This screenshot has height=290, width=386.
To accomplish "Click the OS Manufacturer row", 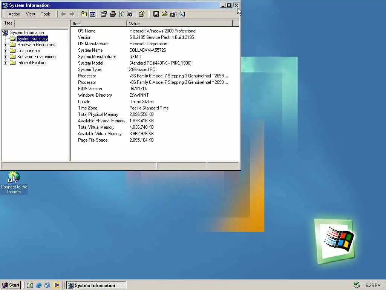I will click(x=155, y=44).
